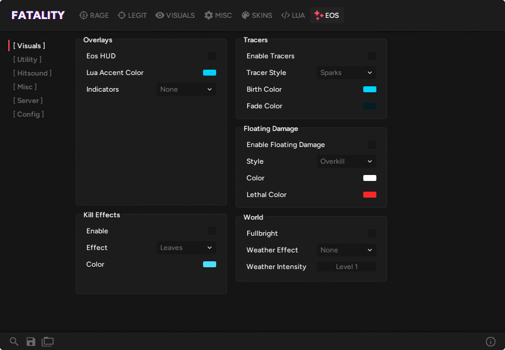Click the FATALITY logo
Image resolution: width=505 pixels, height=350 pixels.
[38, 15]
